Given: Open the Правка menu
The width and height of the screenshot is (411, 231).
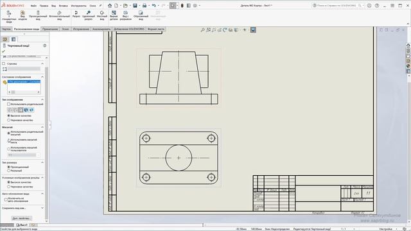Looking at the screenshot, I should [x=44, y=6].
